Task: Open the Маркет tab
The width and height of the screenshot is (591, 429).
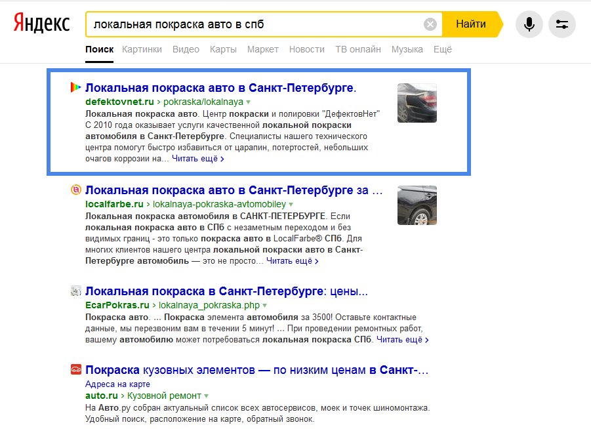Action: 263,49
